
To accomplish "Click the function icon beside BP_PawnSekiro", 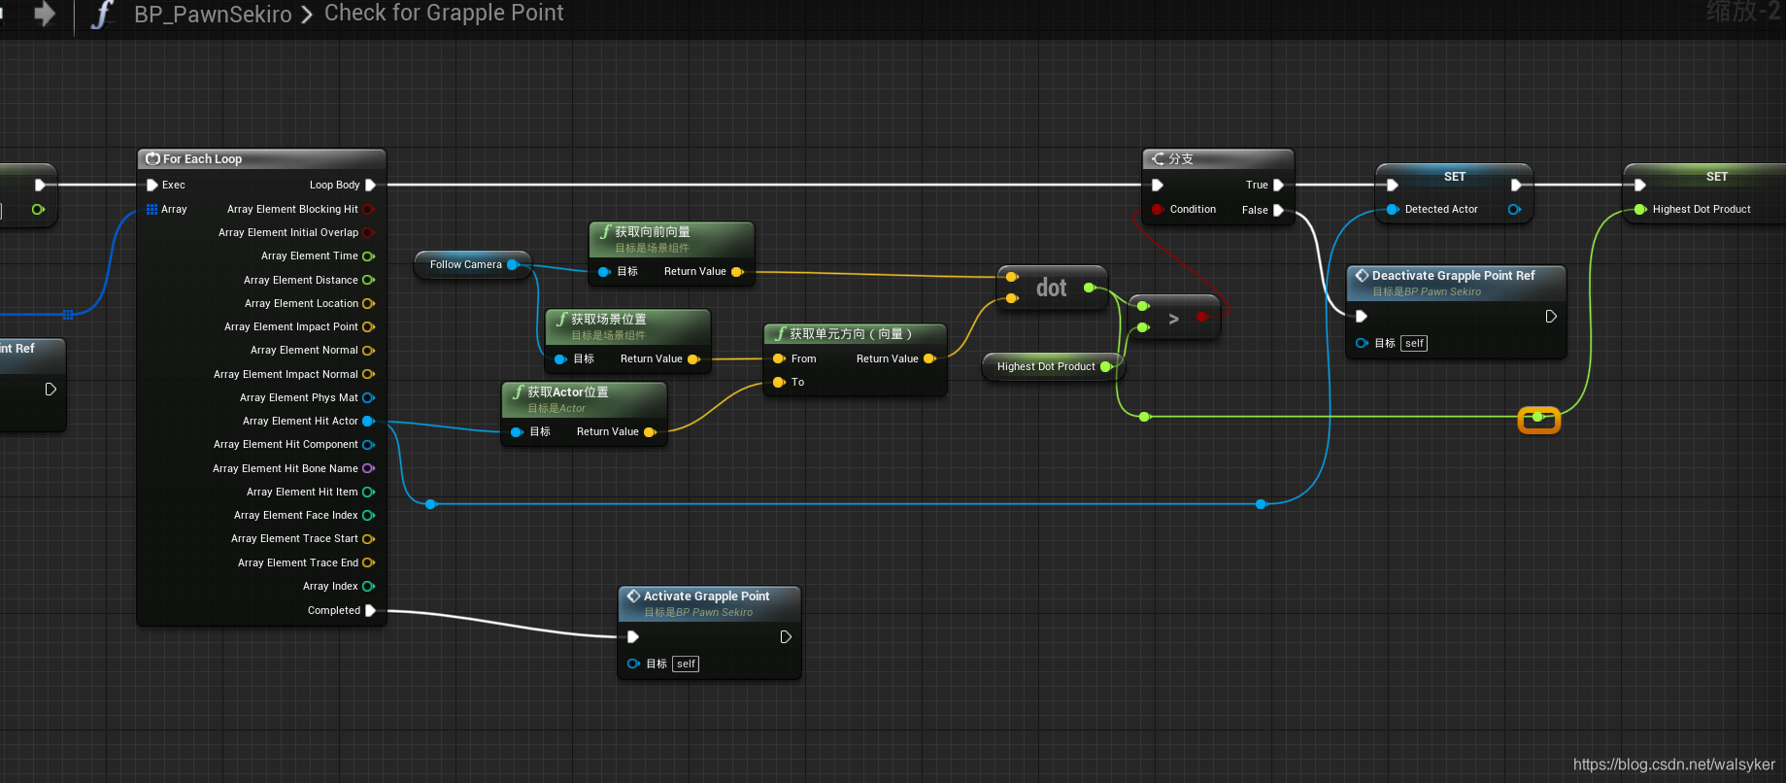I will (x=102, y=15).
